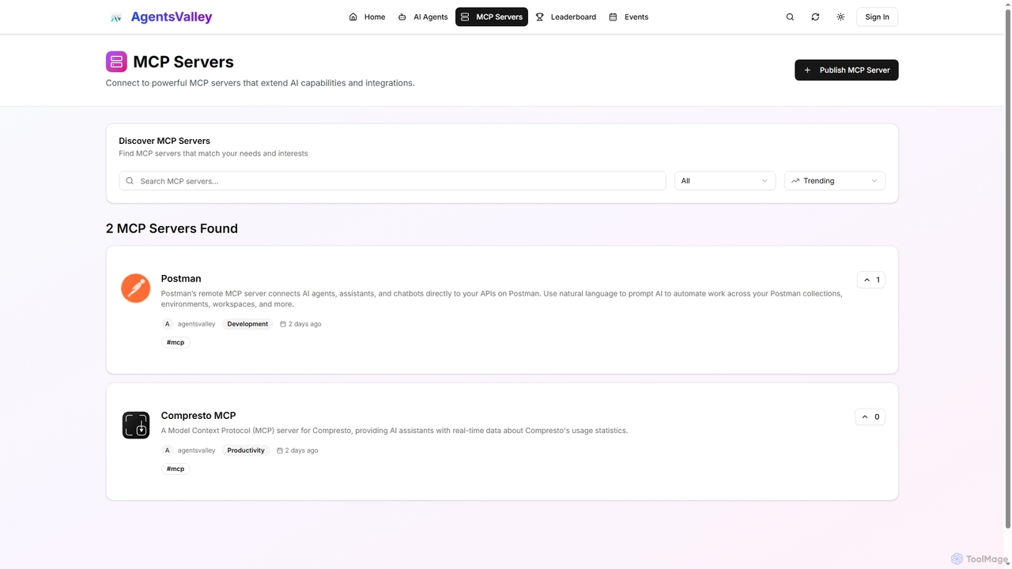Upvote the Postman server

click(870, 280)
